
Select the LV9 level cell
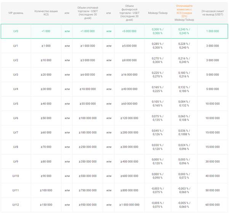(x=16, y=162)
